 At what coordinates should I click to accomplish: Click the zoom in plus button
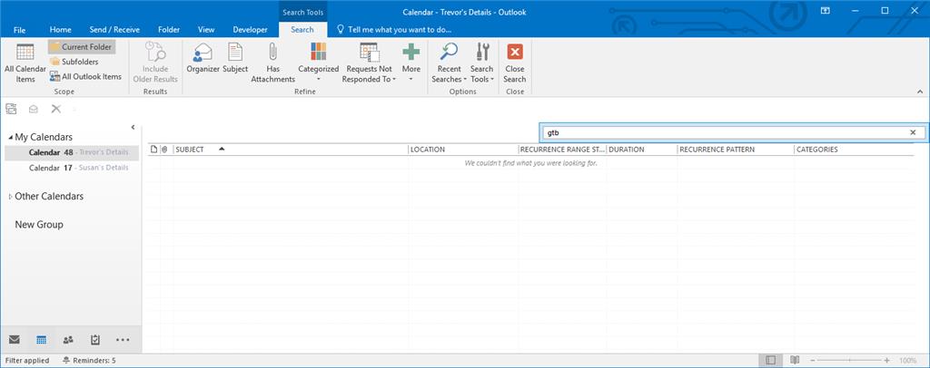pyautogui.click(x=886, y=361)
